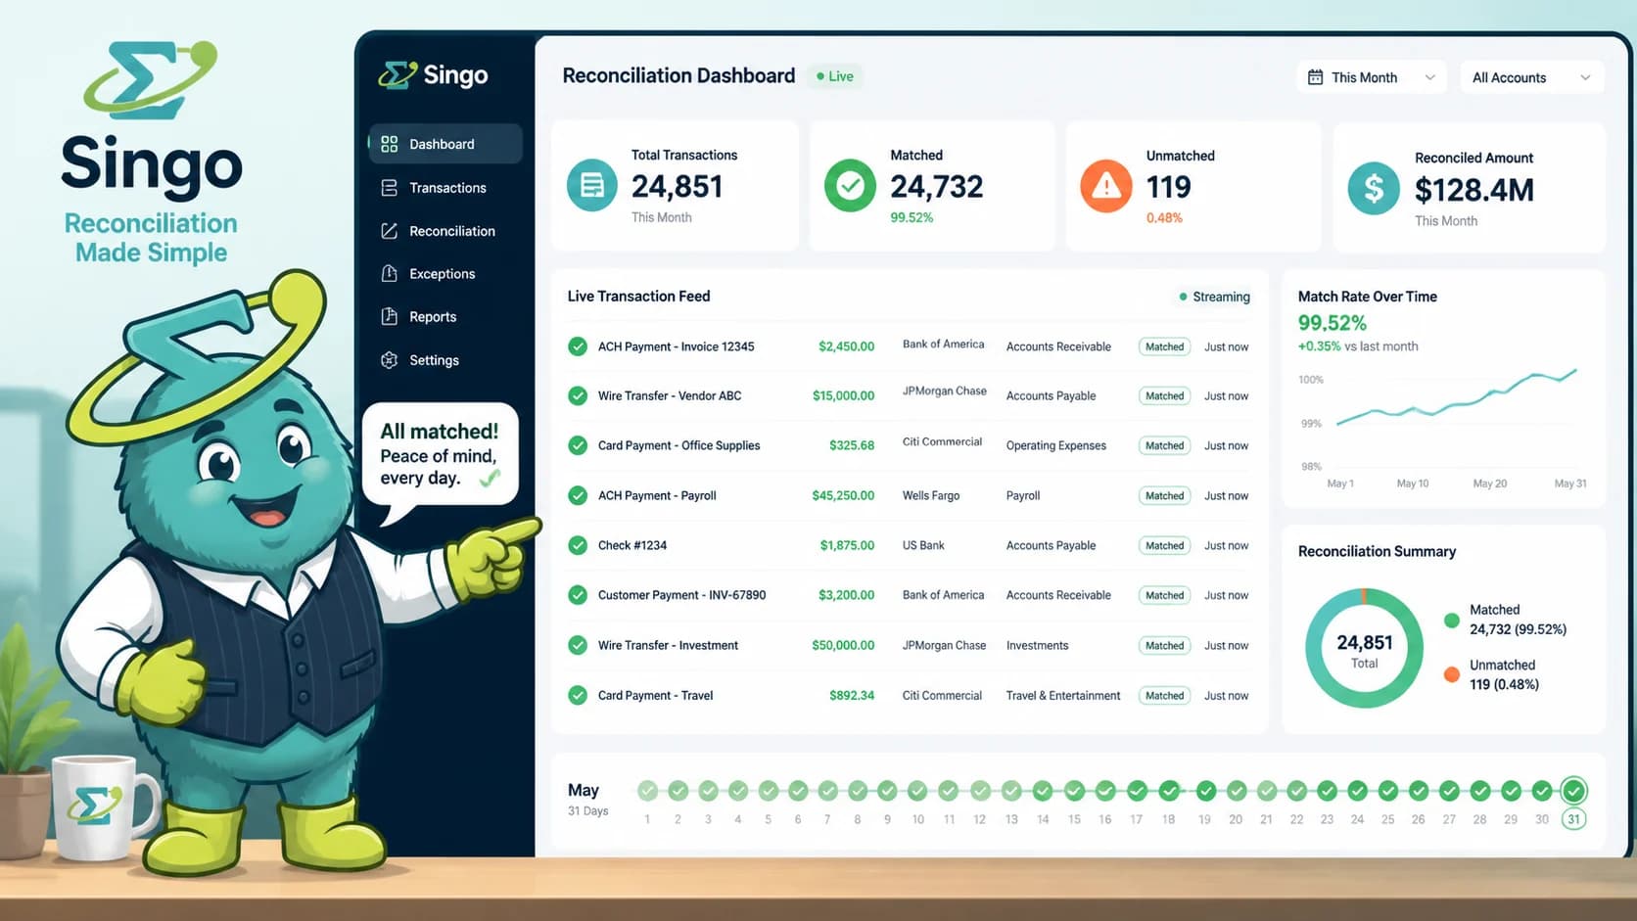
Task: Click the orange Unmatched legend dot
Action: click(x=1452, y=674)
